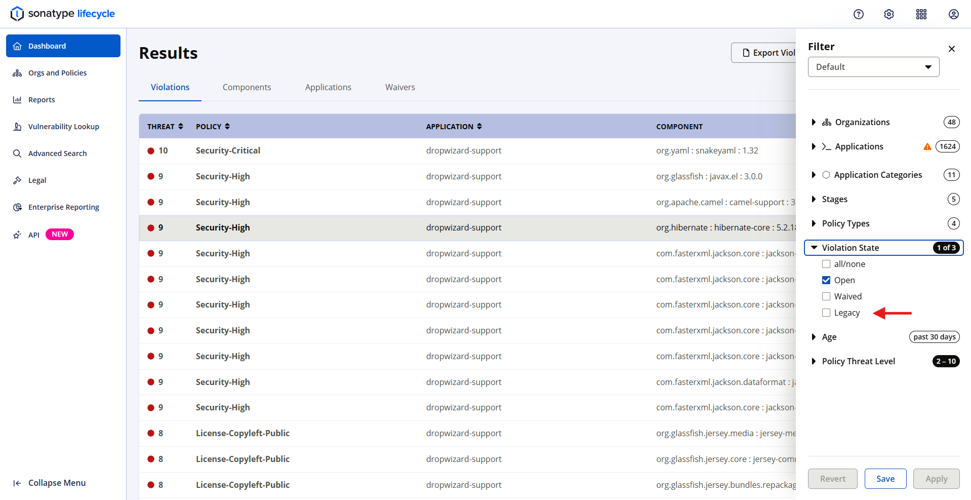
Task: Click the Organizations hierarchy icon in filter
Action: 827,122
